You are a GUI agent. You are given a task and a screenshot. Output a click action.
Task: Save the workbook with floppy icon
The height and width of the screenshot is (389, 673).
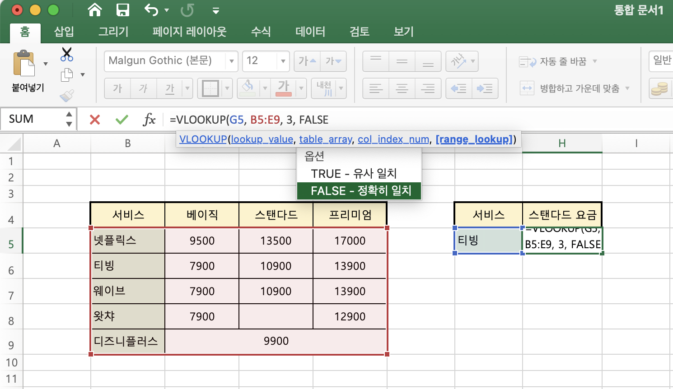tap(122, 9)
